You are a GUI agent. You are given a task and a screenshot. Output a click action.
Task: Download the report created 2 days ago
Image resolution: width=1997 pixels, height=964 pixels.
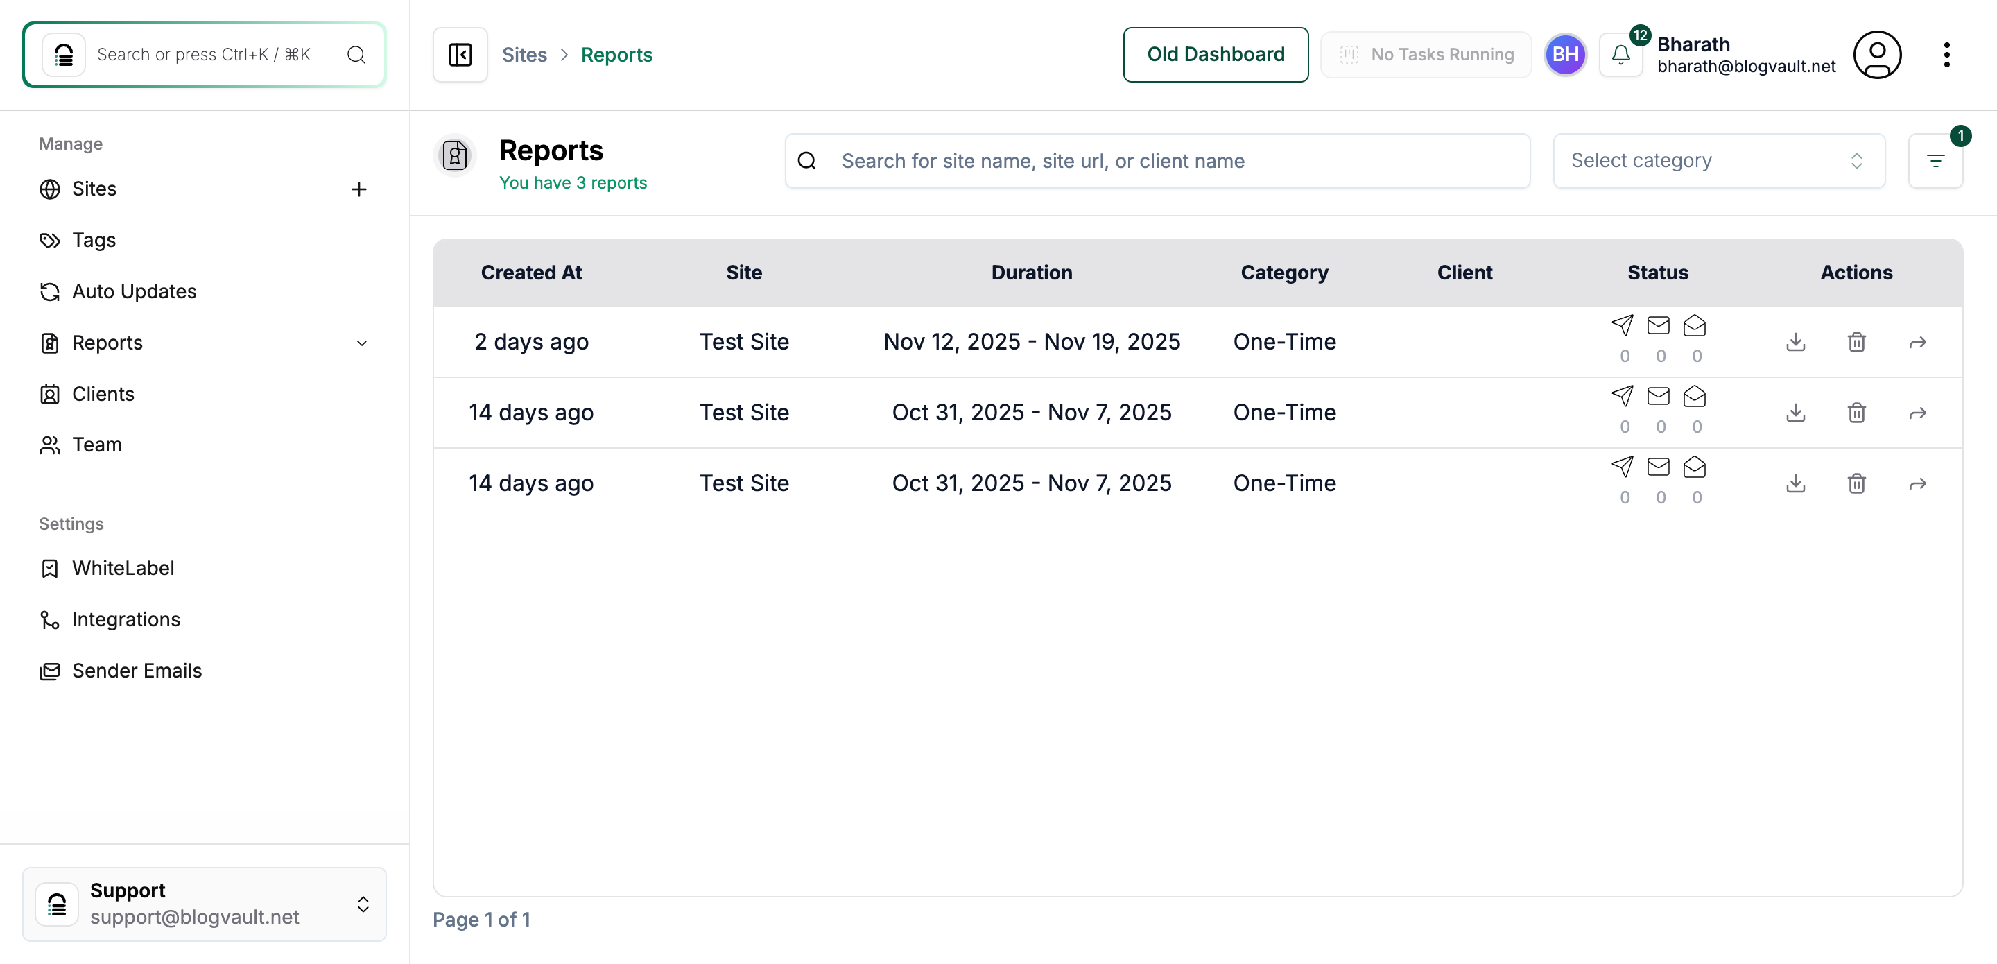pyautogui.click(x=1795, y=341)
